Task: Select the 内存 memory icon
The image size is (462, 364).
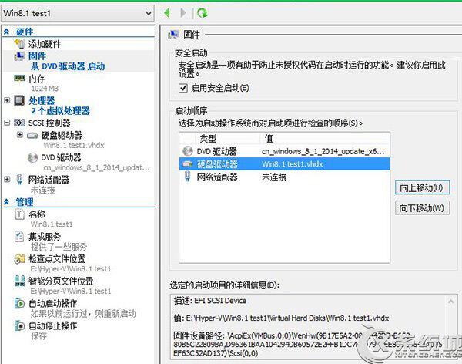Action: click(x=19, y=78)
